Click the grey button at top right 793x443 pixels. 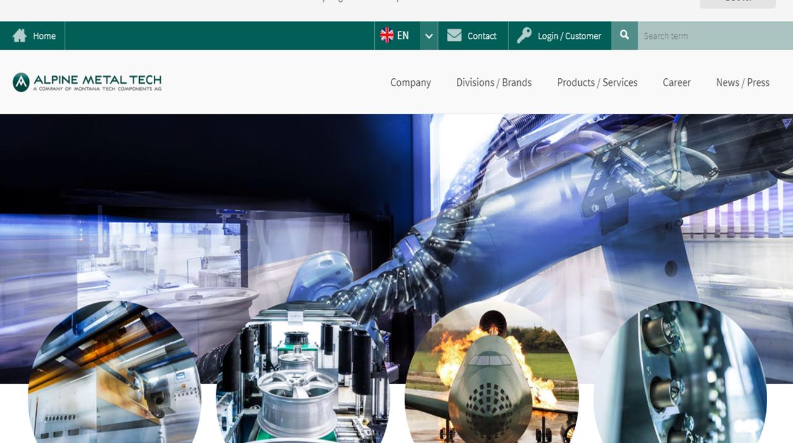pyautogui.click(x=736, y=3)
